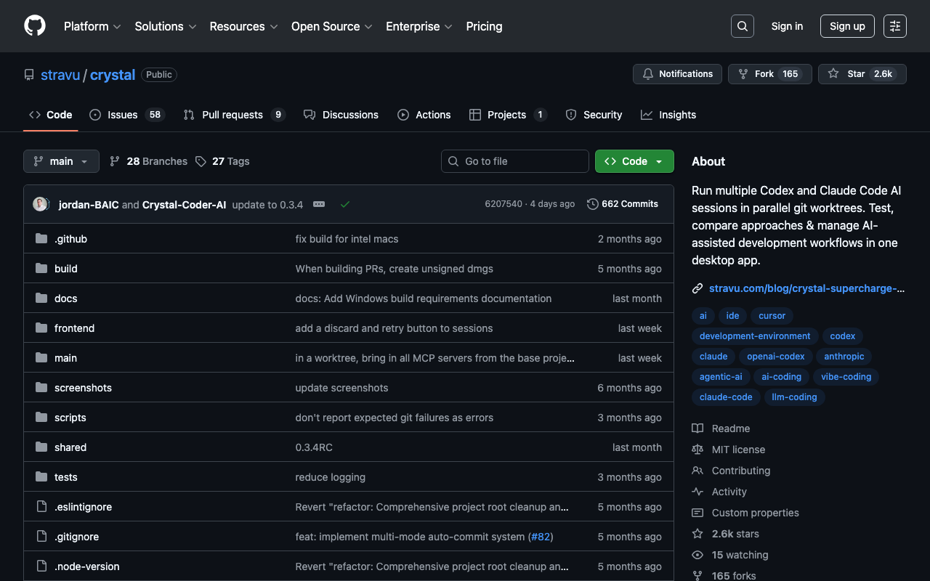Click the Notifications bell button
Image resolution: width=930 pixels, height=581 pixels.
(677, 74)
